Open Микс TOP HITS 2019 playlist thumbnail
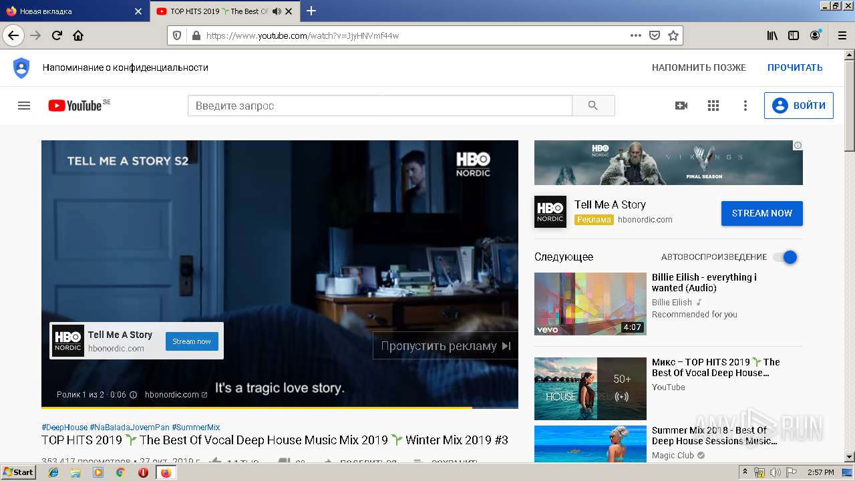The image size is (855, 481). pos(590,389)
